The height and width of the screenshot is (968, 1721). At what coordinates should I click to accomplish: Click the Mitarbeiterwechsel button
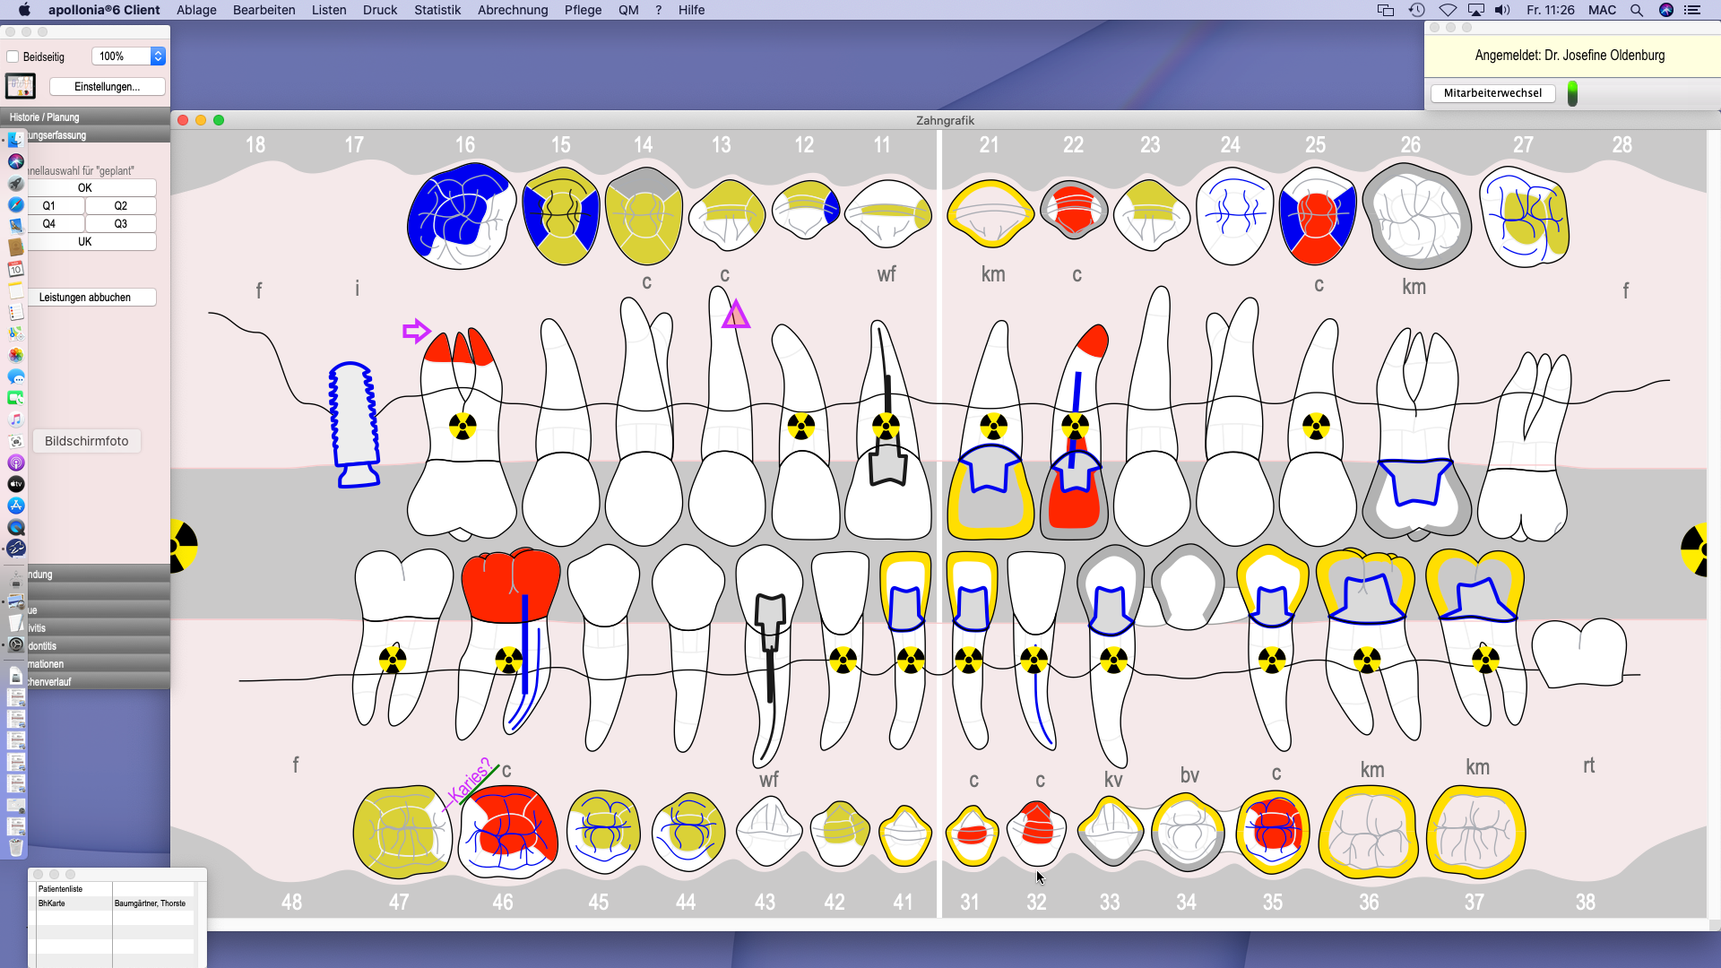[x=1492, y=93]
